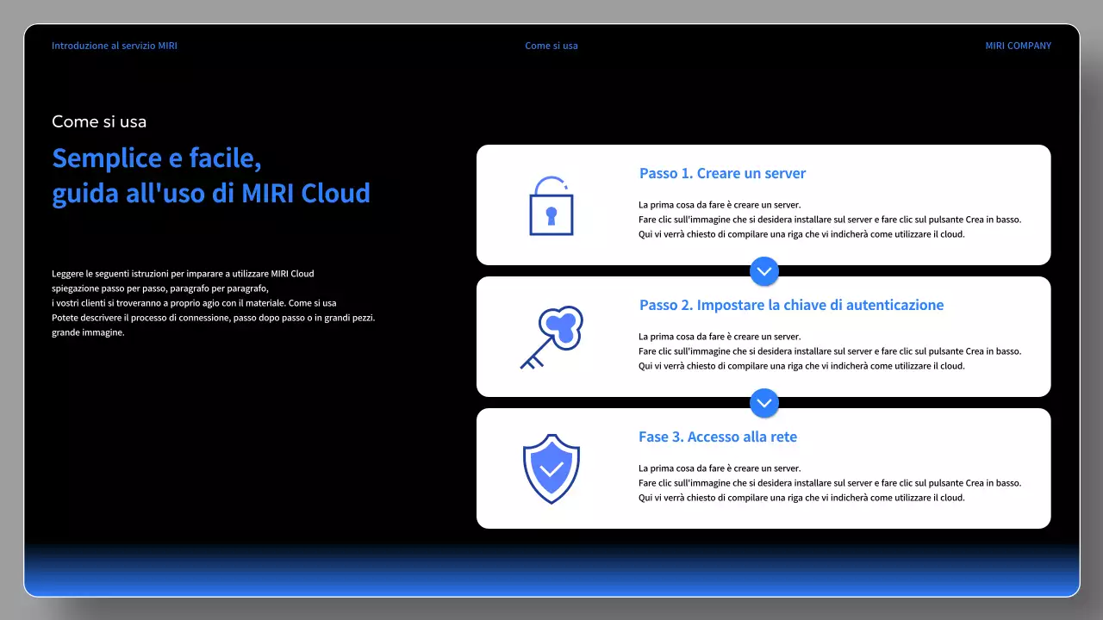
Task: Click the MIRI COMPANY link
Action: 1018,46
